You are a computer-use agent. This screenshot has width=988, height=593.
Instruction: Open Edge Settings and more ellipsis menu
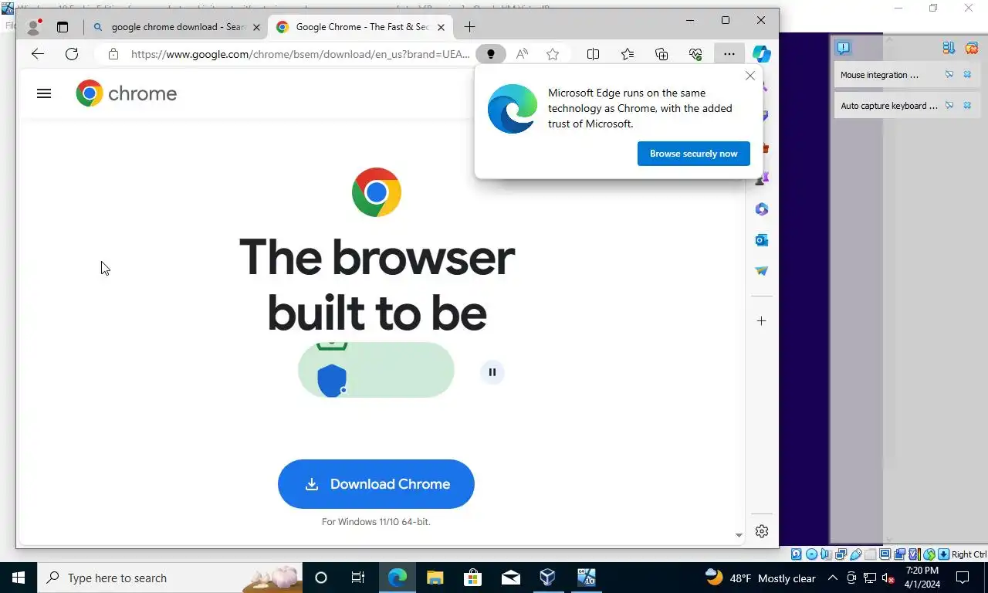click(729, 54)
